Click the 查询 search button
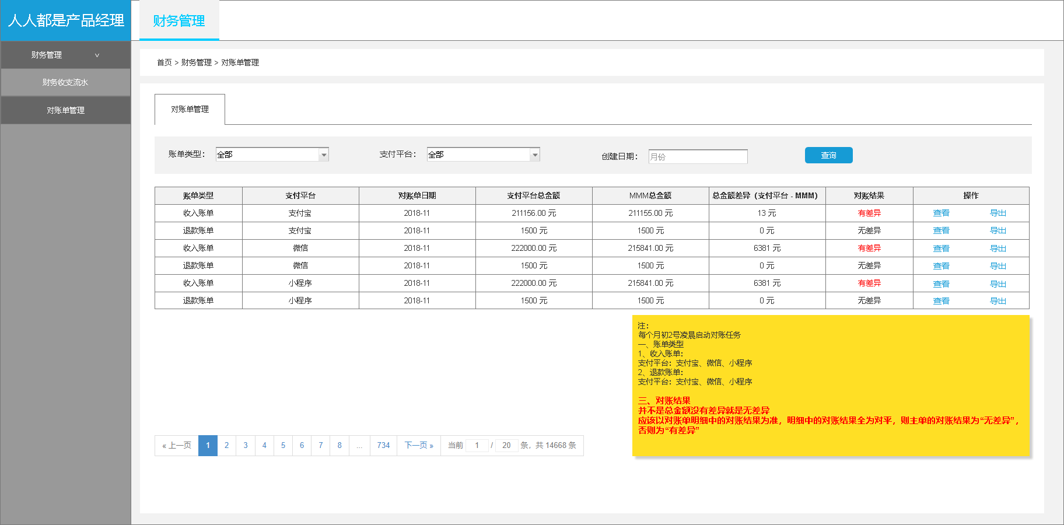The height and width of the screenshot is (525, 1064). click(828, 155)
